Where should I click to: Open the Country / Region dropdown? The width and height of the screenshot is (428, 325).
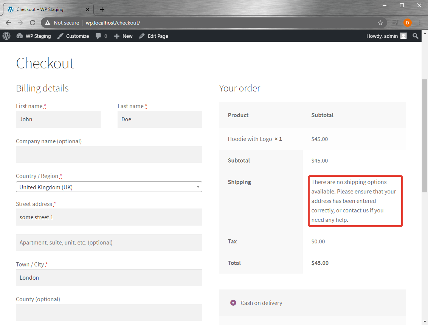coord(109,187)
